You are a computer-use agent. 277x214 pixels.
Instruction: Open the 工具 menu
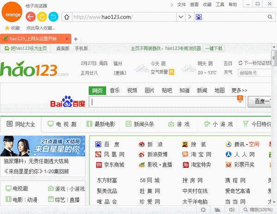point(220,5)
